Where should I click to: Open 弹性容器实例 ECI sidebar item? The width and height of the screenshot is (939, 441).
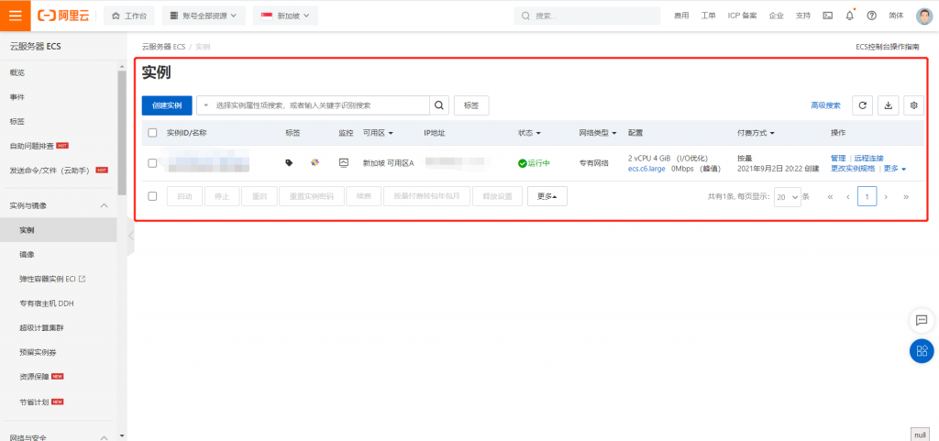point(52,279)
